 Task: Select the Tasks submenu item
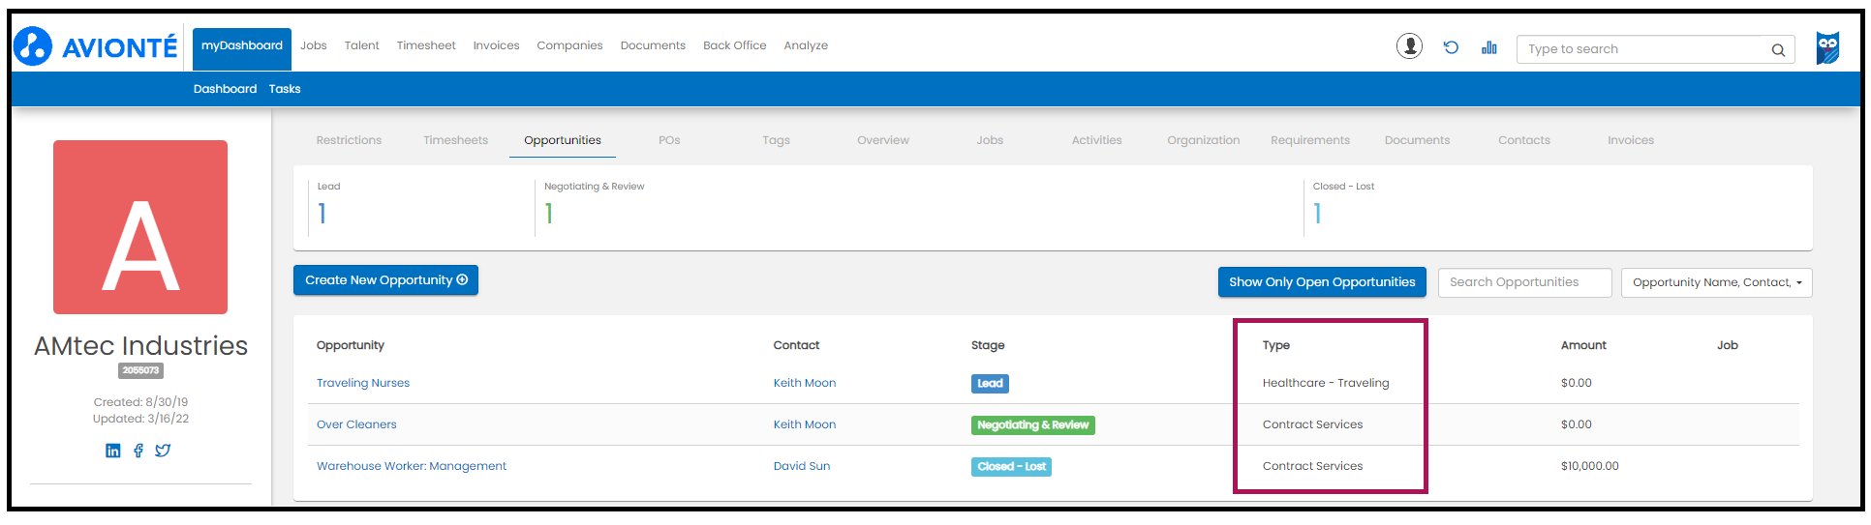tap(285, 89)
